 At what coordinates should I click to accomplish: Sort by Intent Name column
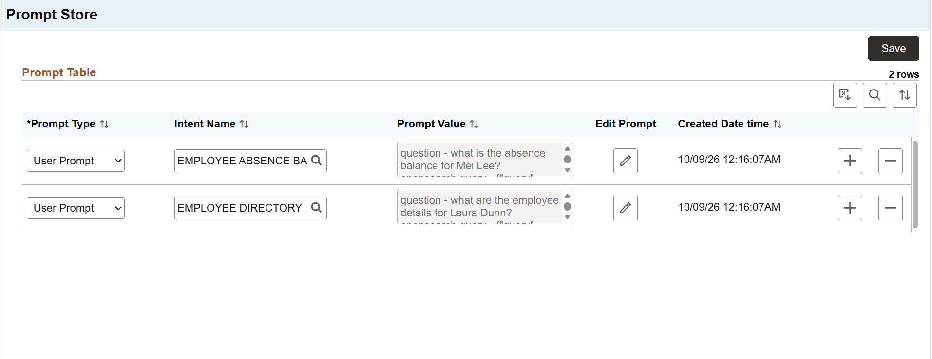tap(244, 124)
